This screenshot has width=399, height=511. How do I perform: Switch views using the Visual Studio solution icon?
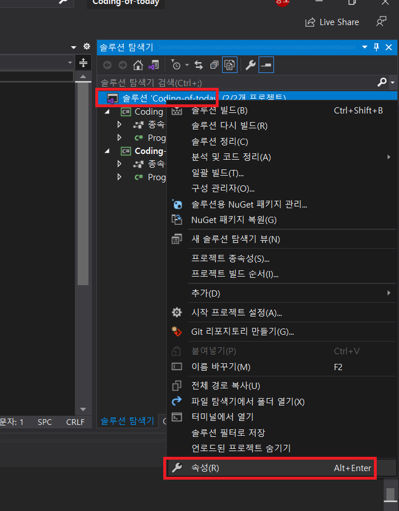click(x=154, y=65)
